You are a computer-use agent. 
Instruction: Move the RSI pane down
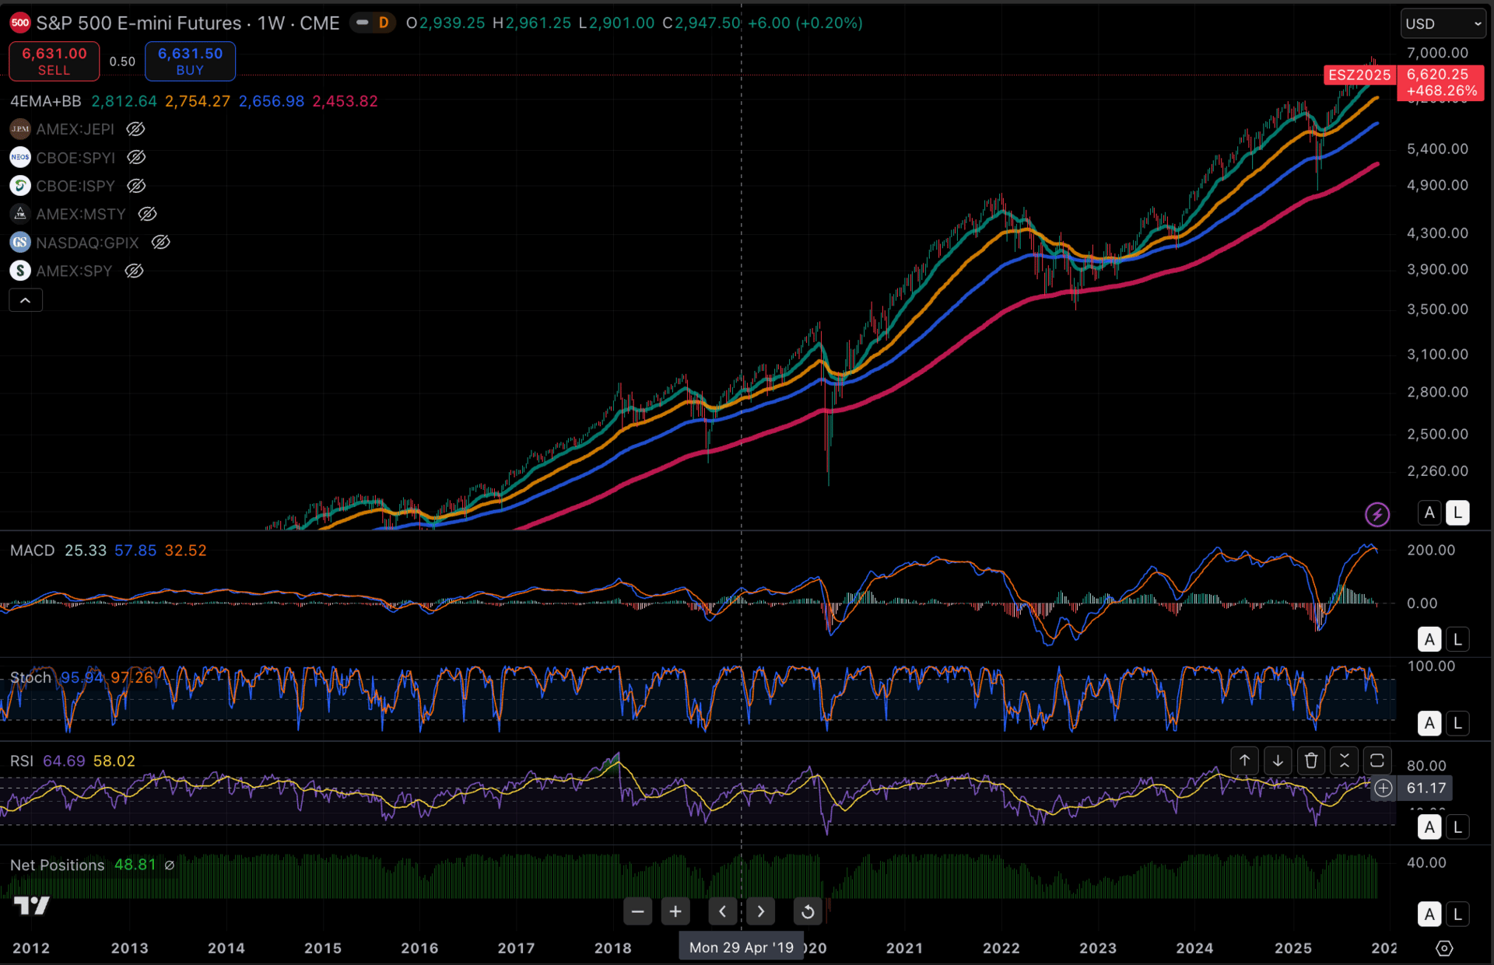1278,760
